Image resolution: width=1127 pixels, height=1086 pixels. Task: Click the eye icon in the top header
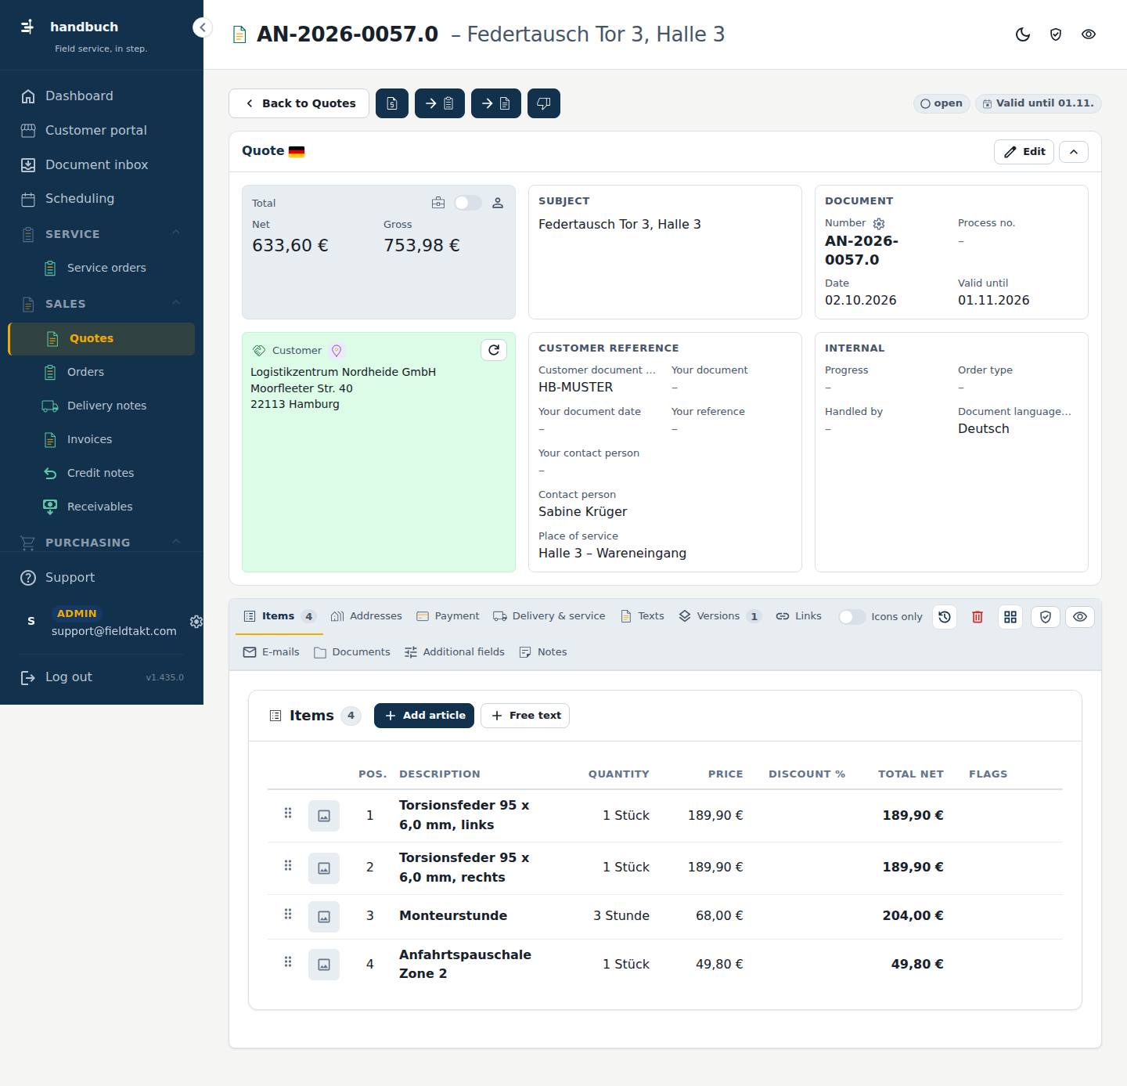1089,34
